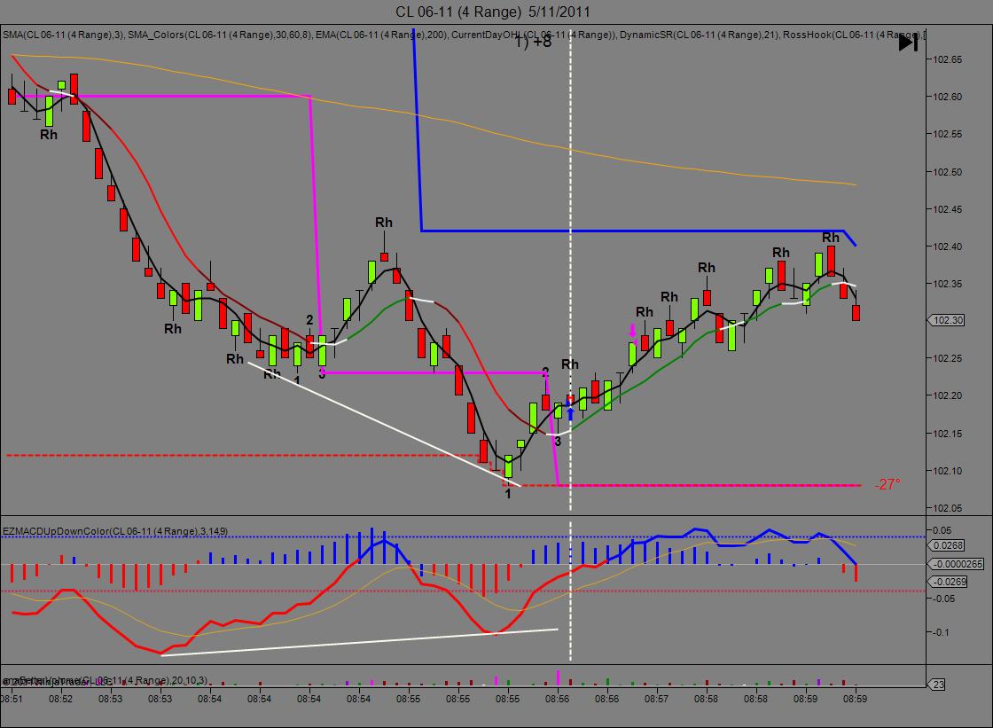Click the 102.60 price axis label
This screenshot has width=993, height=728.
pyautogui.click(x=948, y=97)
